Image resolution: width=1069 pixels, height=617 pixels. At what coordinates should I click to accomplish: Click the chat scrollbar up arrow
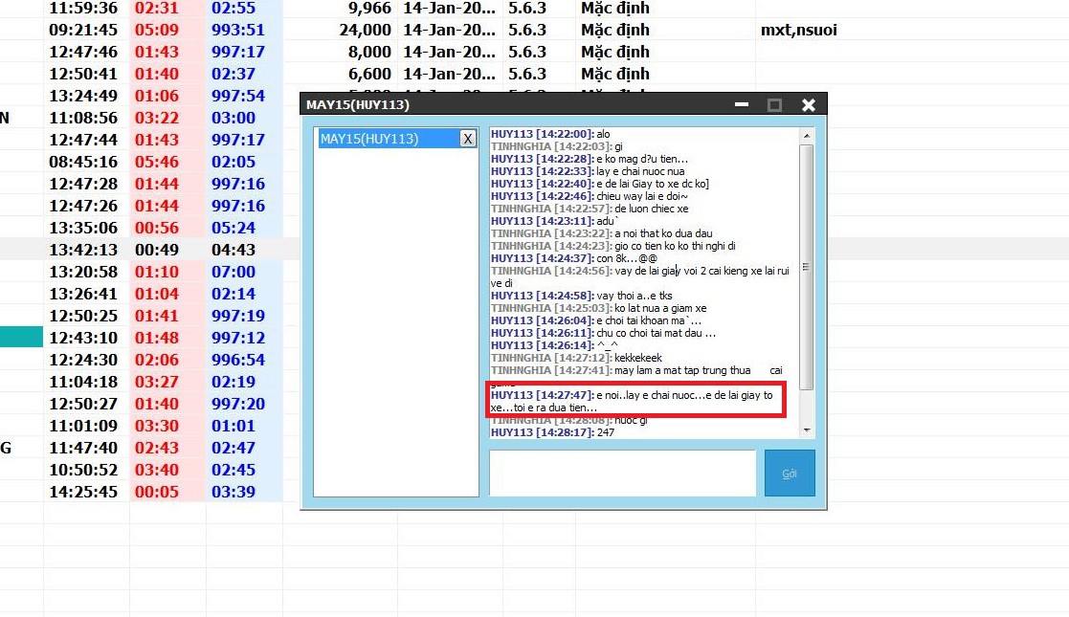[x=807, y=136]
